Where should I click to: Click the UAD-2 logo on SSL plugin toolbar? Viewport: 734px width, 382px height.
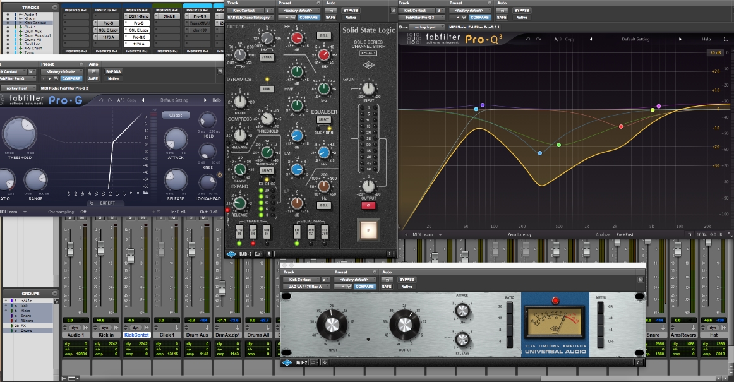(x=232, y=254)
